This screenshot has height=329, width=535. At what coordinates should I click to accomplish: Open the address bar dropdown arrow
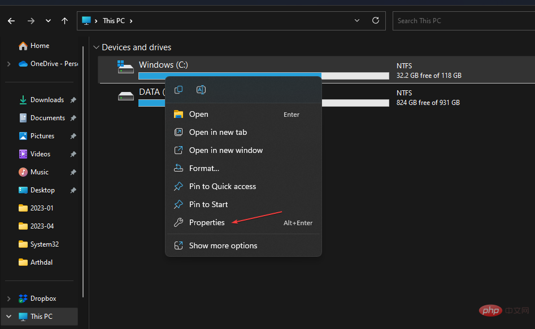click(356, 20)
